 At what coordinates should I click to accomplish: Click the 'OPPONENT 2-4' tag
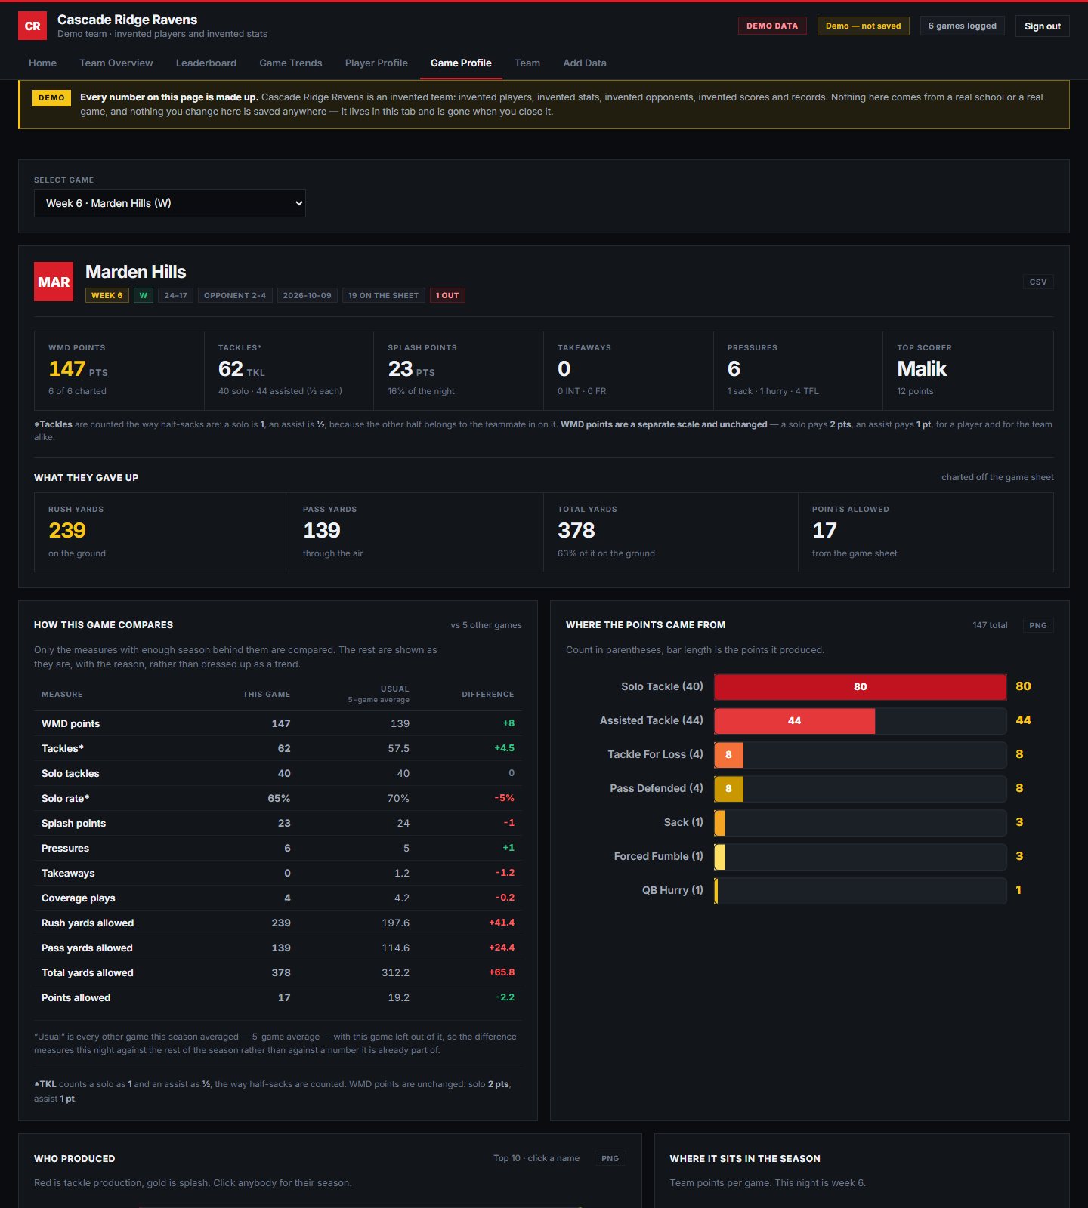pos(235,295)
